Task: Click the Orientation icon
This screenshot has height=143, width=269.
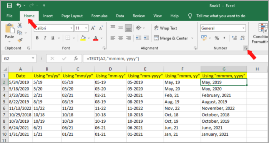Action: click(139, 28)
